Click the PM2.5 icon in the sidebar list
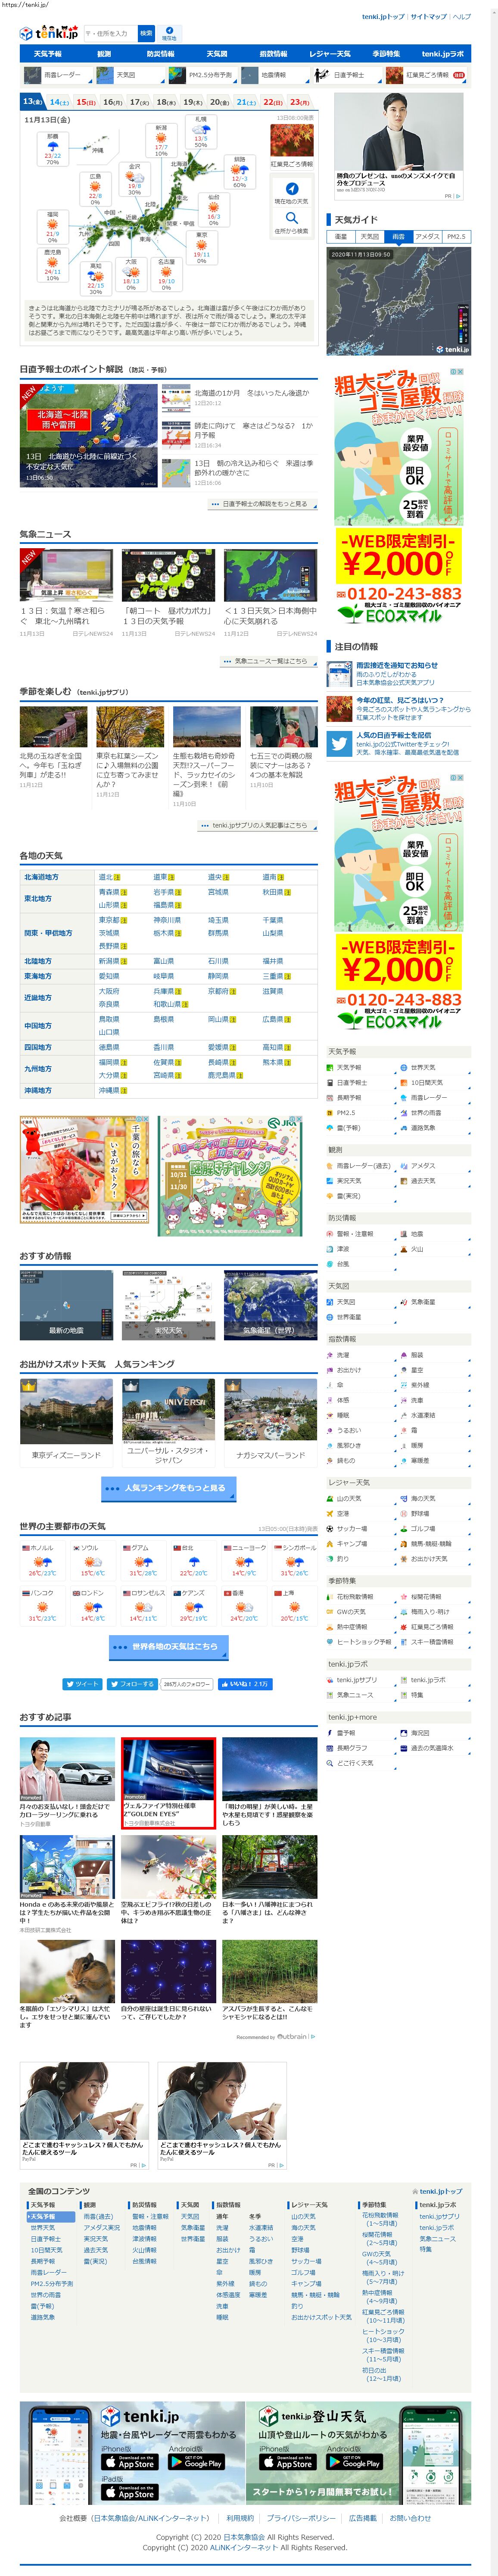The height and width of the screenshot is (2576, 498). 330,1113
